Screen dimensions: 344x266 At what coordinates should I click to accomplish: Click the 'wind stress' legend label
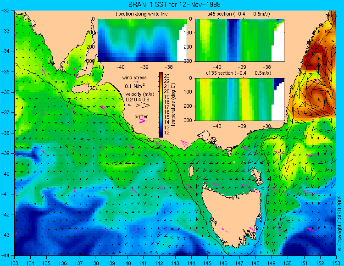134,78
